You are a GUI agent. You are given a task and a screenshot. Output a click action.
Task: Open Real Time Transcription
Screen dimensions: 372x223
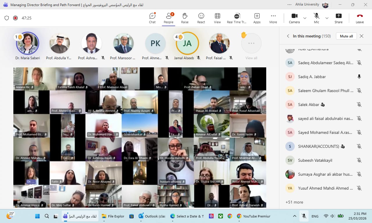coord(237,18)
